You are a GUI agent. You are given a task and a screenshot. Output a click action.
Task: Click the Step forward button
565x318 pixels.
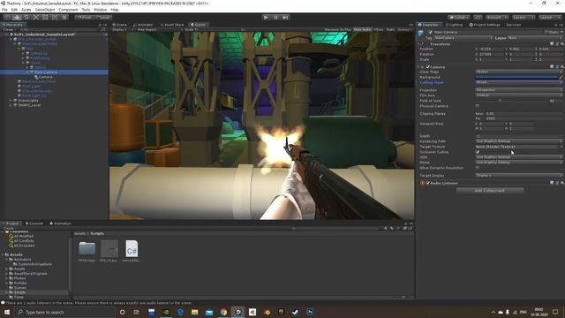[x=285, y=18]
